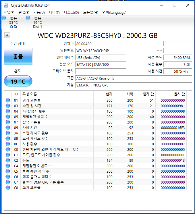Click the 원시 값 column header
This screenshot has width=195, height=214.
coord(171,94)
